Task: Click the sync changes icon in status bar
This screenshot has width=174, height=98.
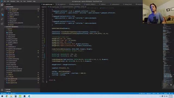Action: pyautogui.click(x=8, y=93)
